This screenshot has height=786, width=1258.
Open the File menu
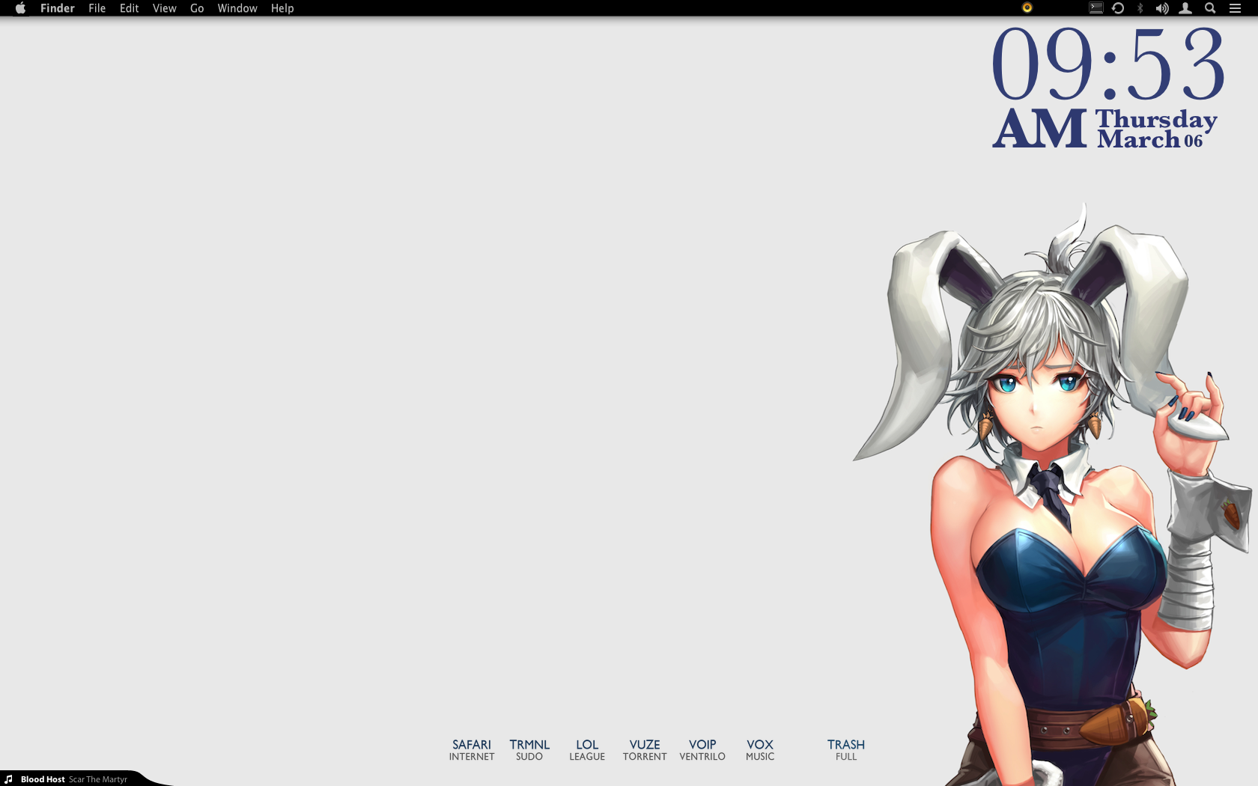[x=97, y=8]
